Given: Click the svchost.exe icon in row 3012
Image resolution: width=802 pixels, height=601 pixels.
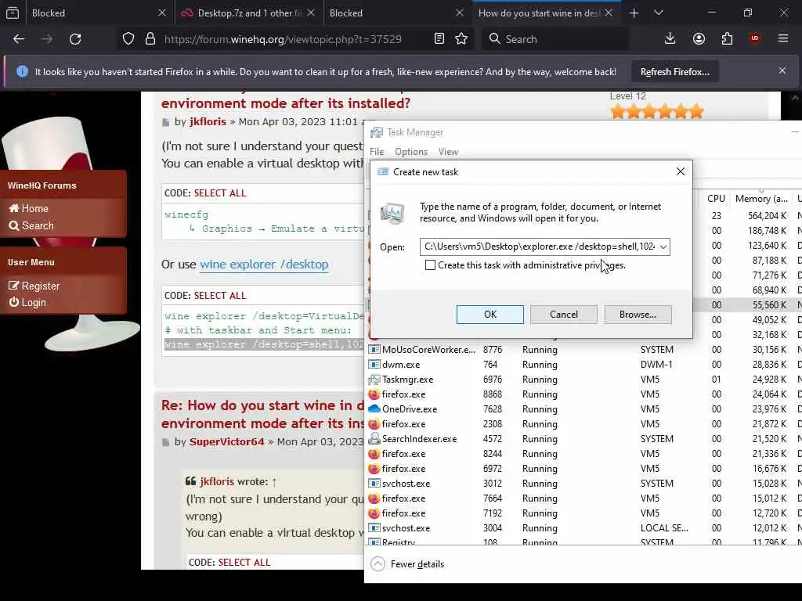Looking at the screenshot, I should 374,484.
